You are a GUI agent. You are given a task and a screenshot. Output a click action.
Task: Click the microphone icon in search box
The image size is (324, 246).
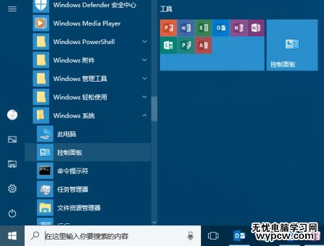point(191,236)
